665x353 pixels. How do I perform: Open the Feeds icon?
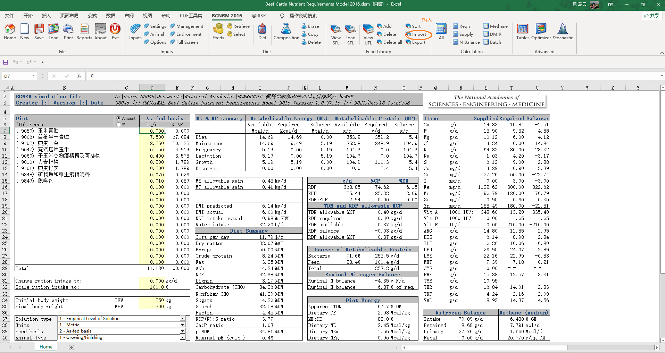coord(218,32)
